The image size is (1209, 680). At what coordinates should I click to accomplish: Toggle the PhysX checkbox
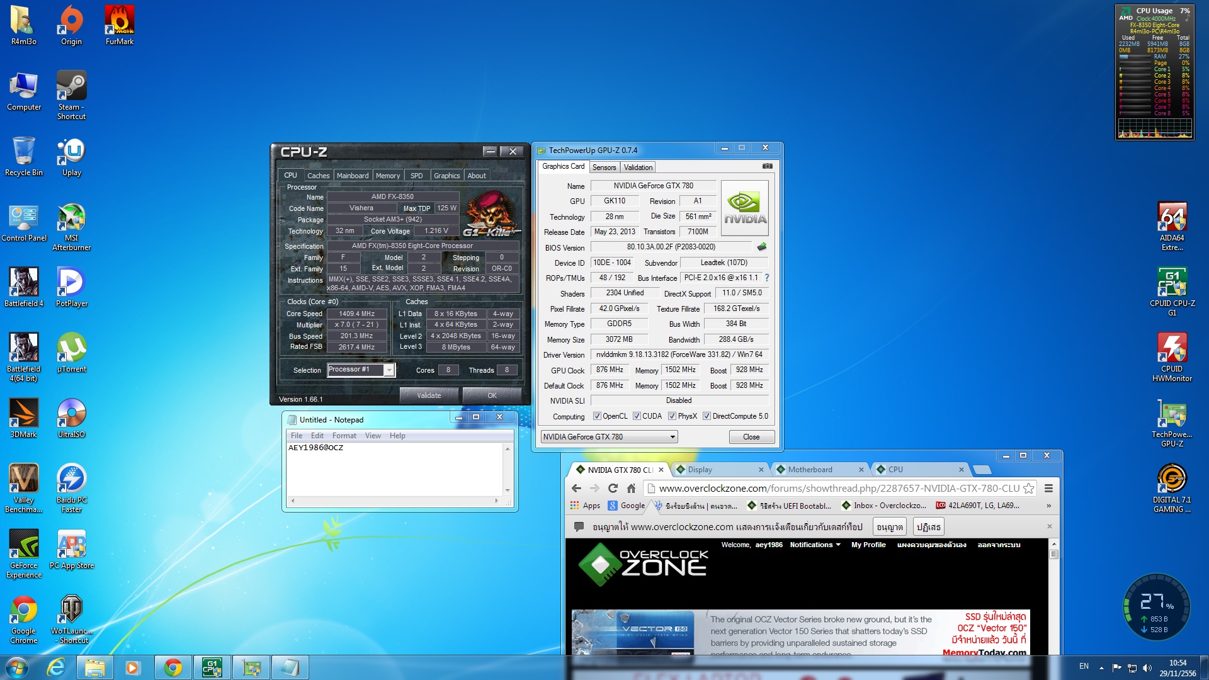[x=672, y=416]
